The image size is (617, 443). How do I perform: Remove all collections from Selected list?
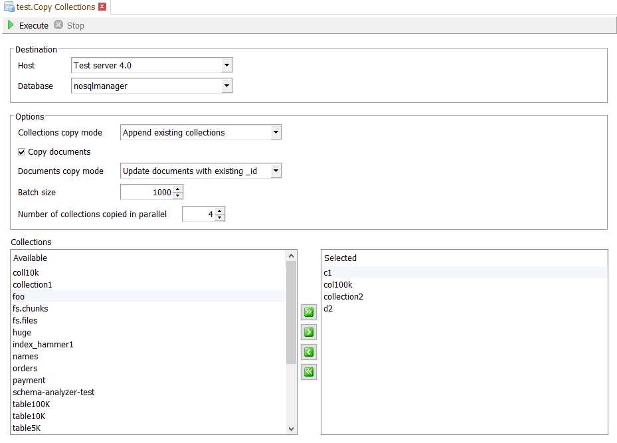pyautogui.click(x=309, y=372)
